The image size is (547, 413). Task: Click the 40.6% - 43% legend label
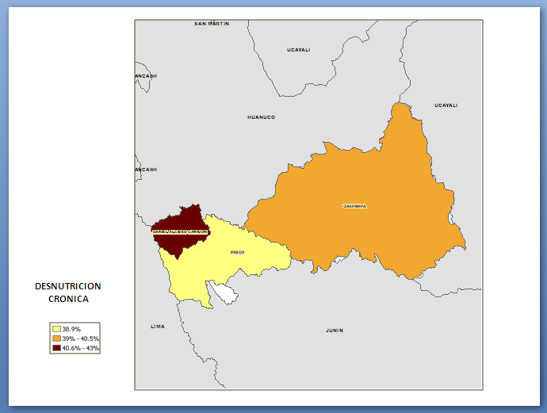(x=80, y=348)
